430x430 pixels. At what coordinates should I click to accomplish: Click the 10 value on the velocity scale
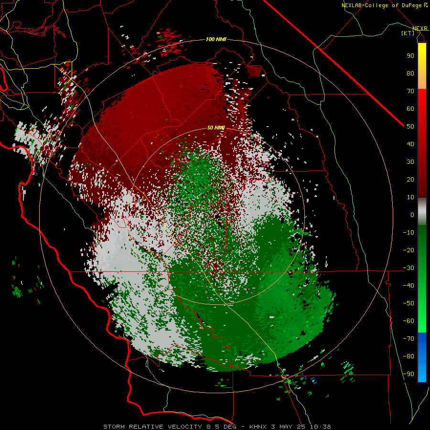[x=410, y=197]
